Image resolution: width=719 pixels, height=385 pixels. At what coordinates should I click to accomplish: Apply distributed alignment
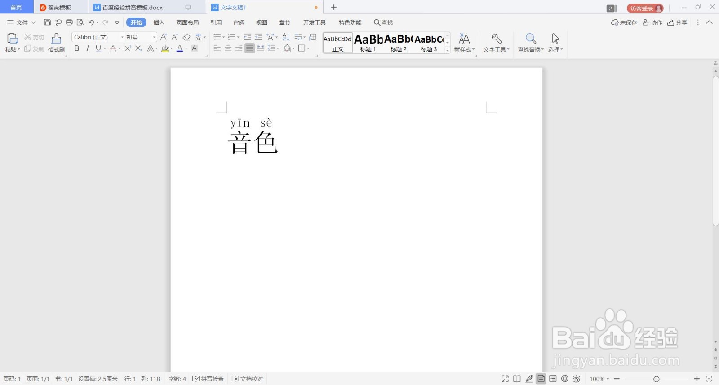coord(261,48)
